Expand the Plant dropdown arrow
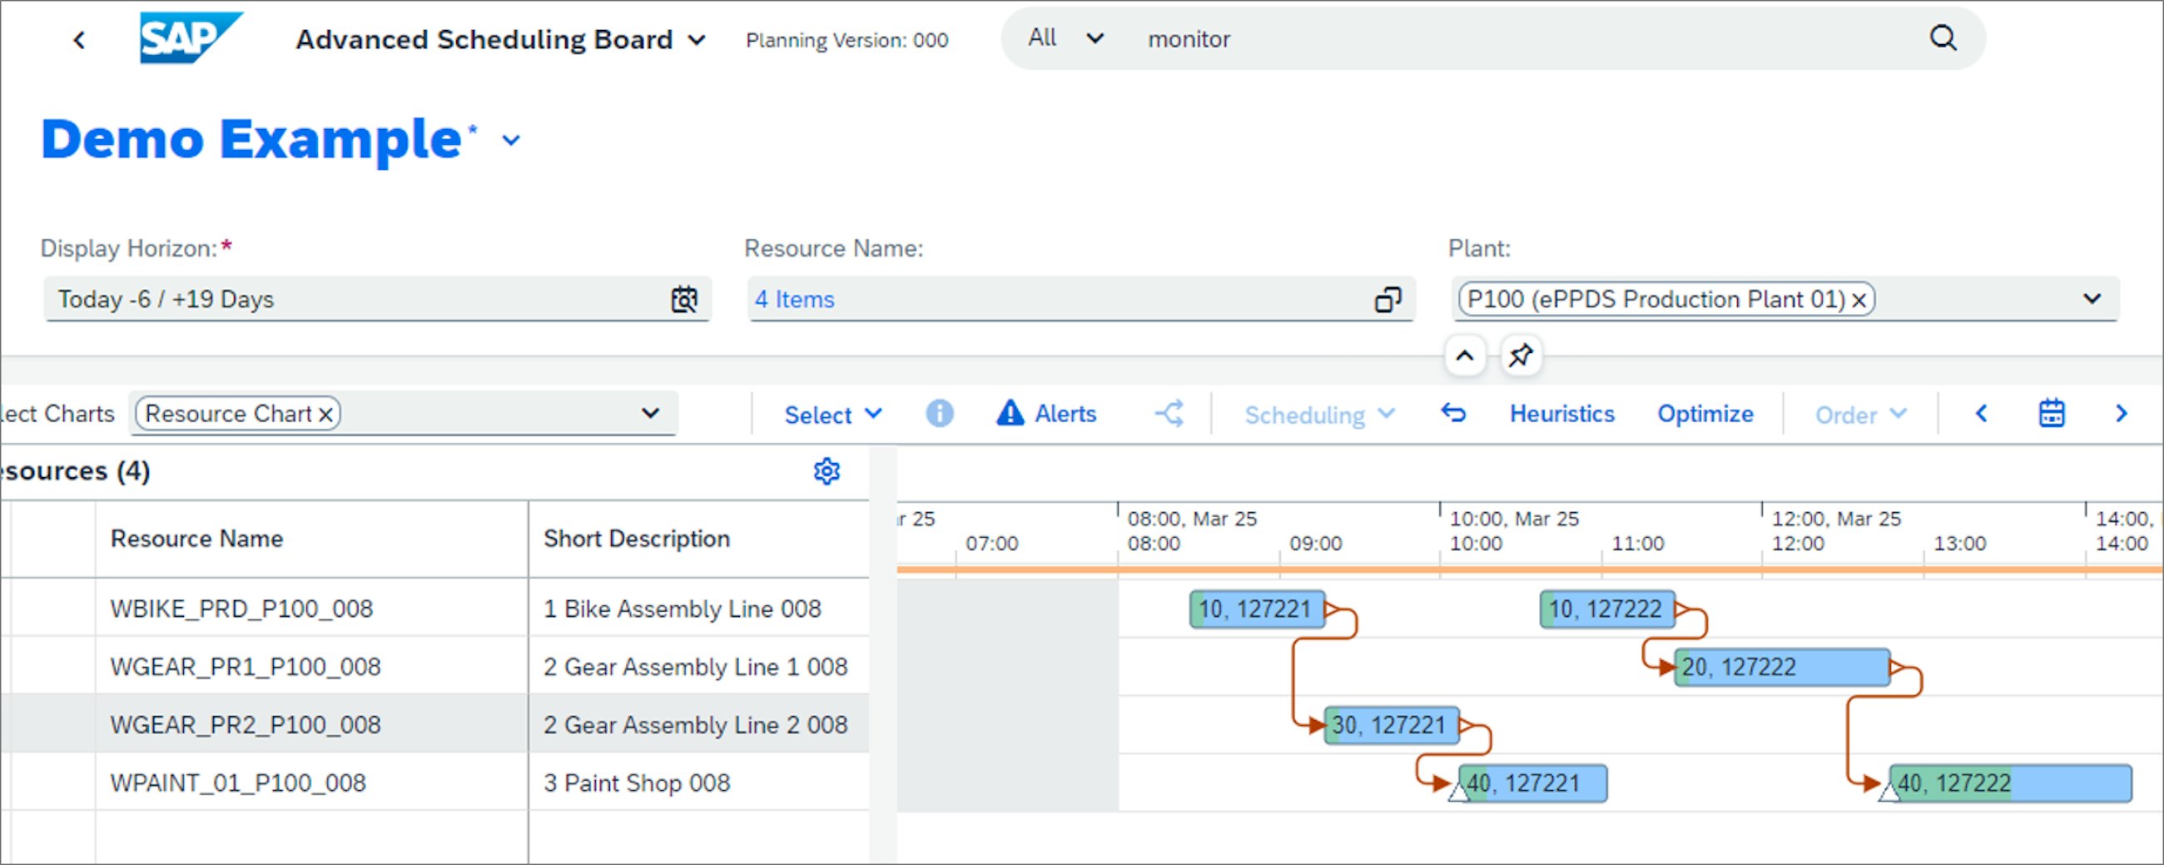This screenshot has height=865, width=2164. click(2092, 298)
